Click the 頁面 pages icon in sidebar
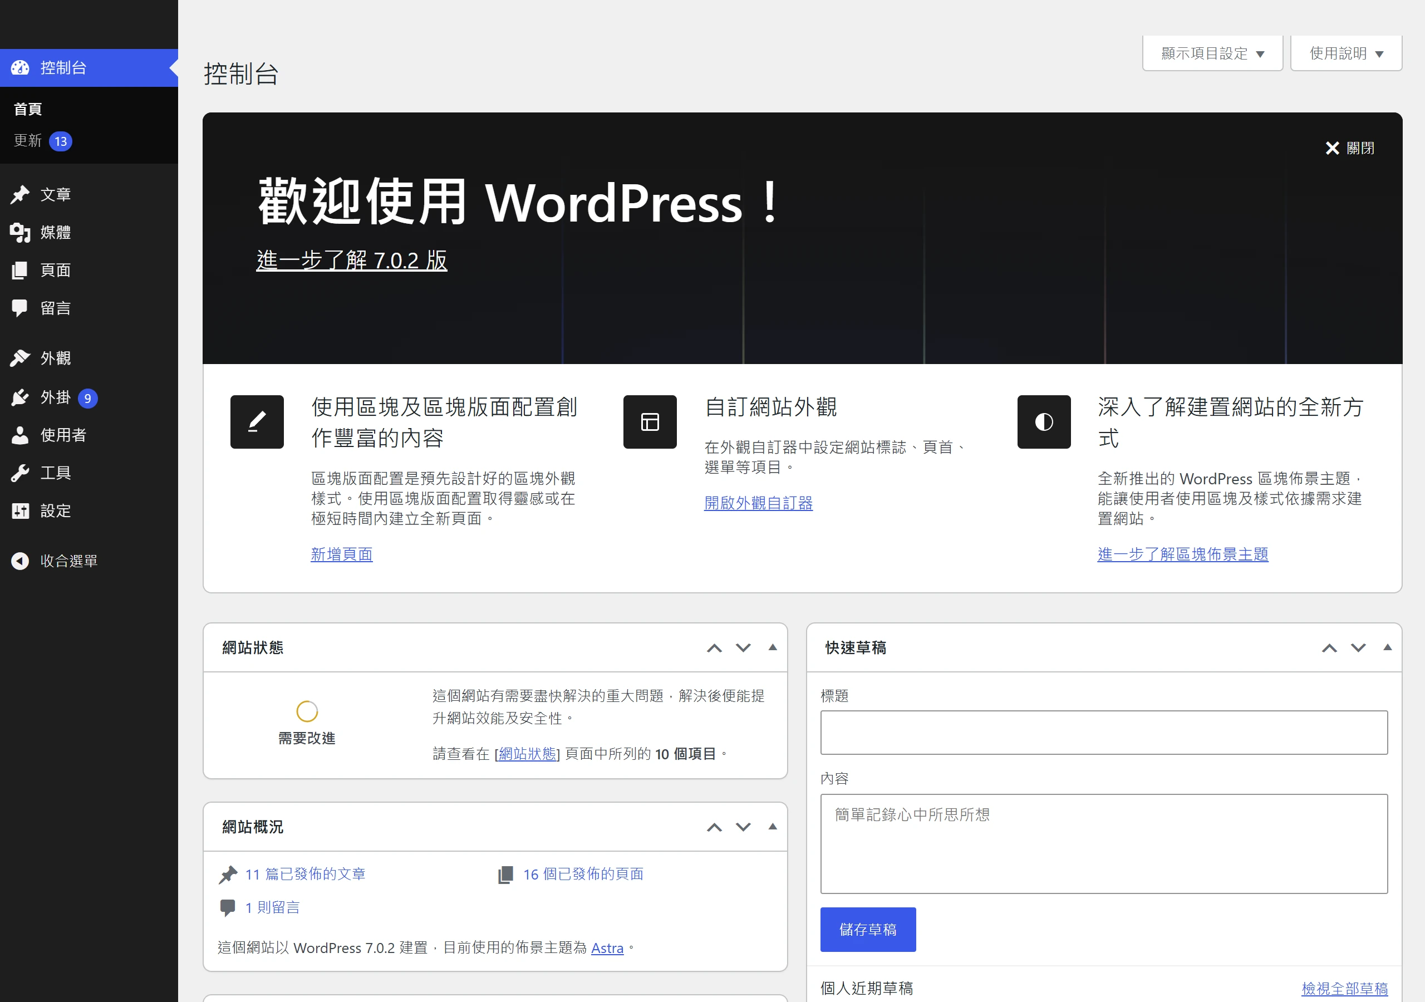This screenshot has height=1002, width=1425. (x=20, y=270)
